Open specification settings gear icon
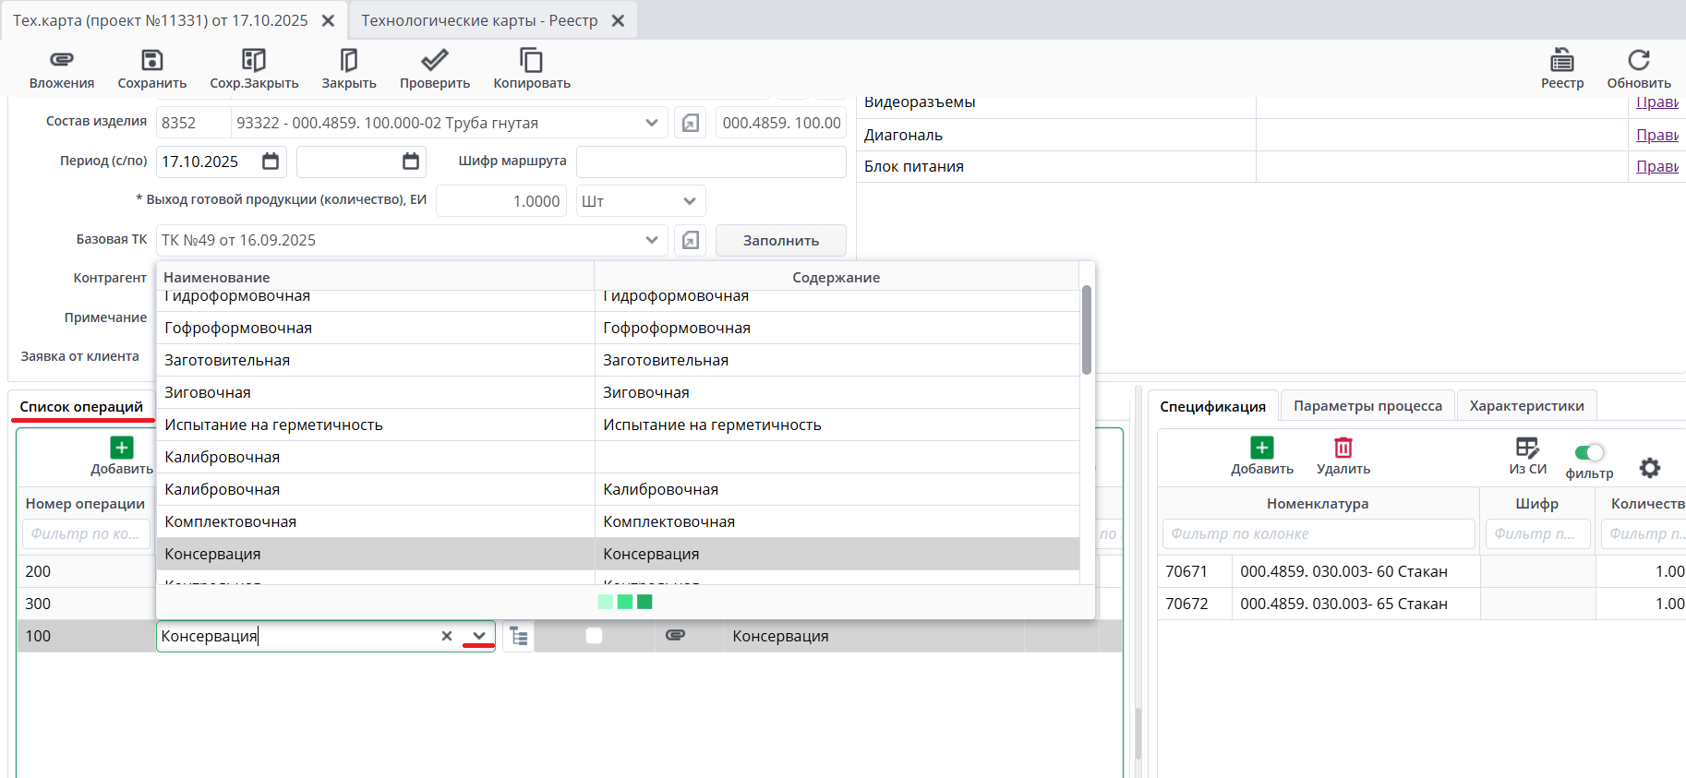1686x778 pixels. pos(1649,468)
